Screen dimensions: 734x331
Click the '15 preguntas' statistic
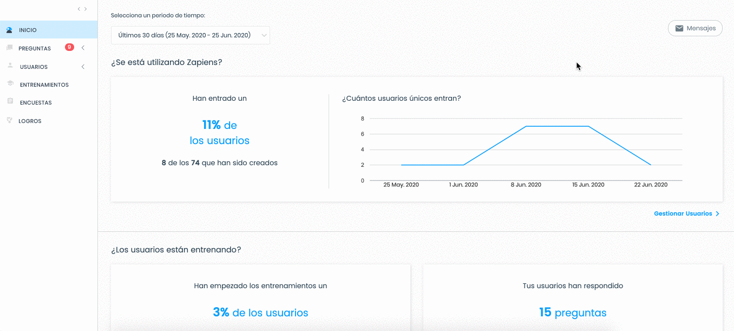tap(573, 313)
